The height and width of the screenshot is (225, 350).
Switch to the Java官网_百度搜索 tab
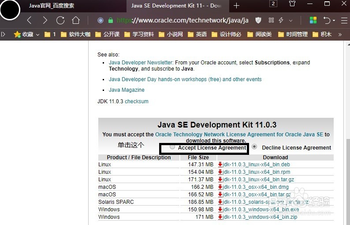point(52,6)
